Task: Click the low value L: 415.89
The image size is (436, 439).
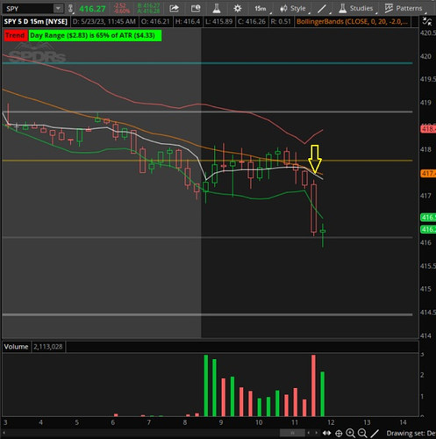Action: point(218,22)
